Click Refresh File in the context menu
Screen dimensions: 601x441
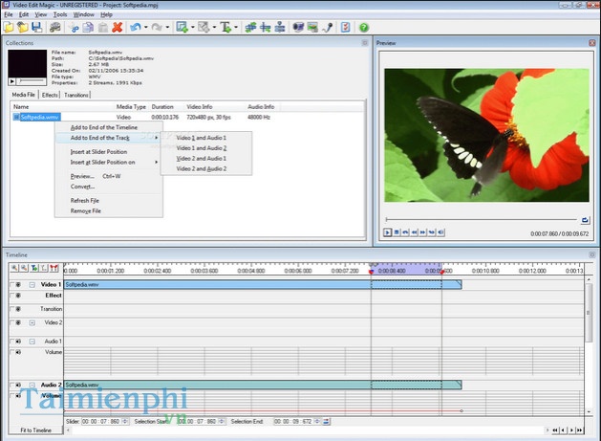[109, 200]
